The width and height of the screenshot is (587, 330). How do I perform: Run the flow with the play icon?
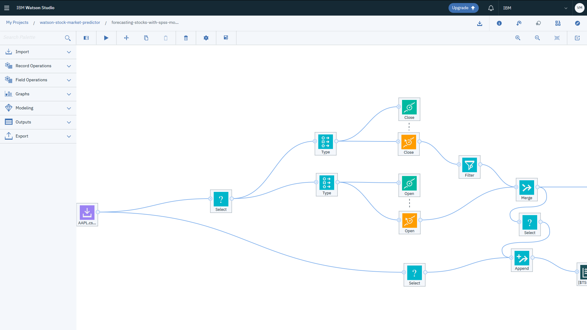pyautogui.click(x=106, y=38)
